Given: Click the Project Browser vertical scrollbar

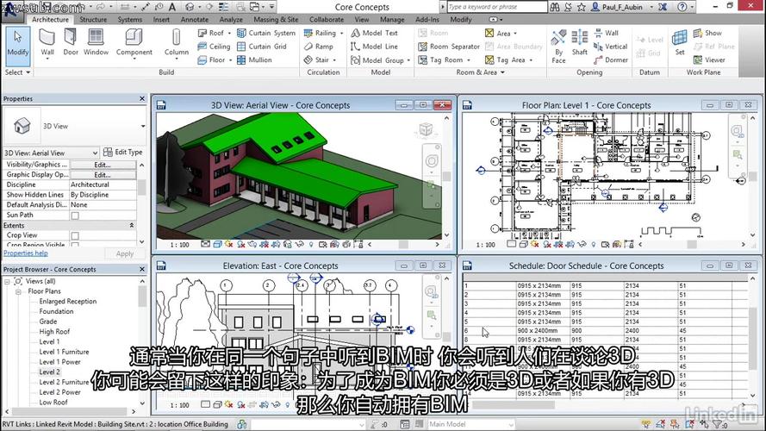Looking at the screenshot, I should coord(142,341).
